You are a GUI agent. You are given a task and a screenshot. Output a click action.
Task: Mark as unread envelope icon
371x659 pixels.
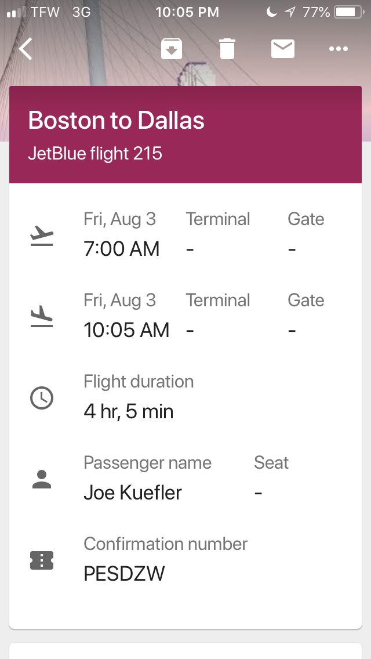coord(283,49)
